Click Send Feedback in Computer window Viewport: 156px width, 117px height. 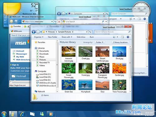(125, 9)
